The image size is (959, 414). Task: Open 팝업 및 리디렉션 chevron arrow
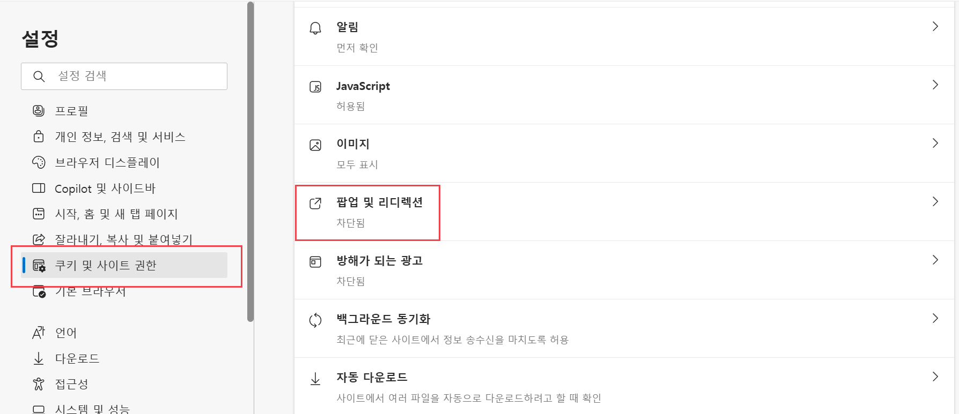coord(935,201)
